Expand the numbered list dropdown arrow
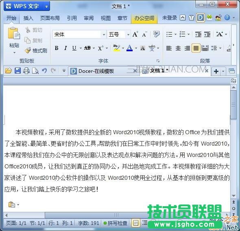Screen dimensions: 240x231 tap(189, 34)
